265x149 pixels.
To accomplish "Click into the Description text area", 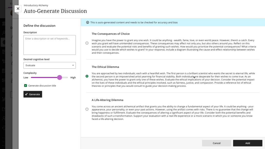I will point(49,45).
